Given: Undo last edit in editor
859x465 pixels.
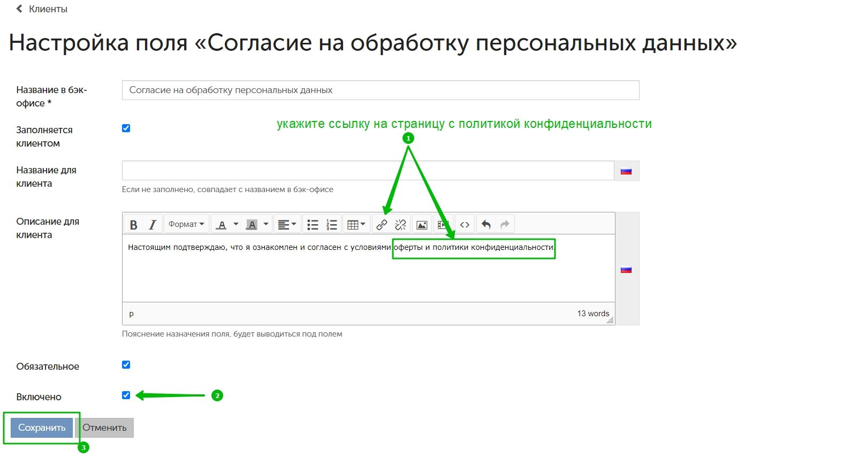Looking at the screenshot, I should [x=486, y=225].
